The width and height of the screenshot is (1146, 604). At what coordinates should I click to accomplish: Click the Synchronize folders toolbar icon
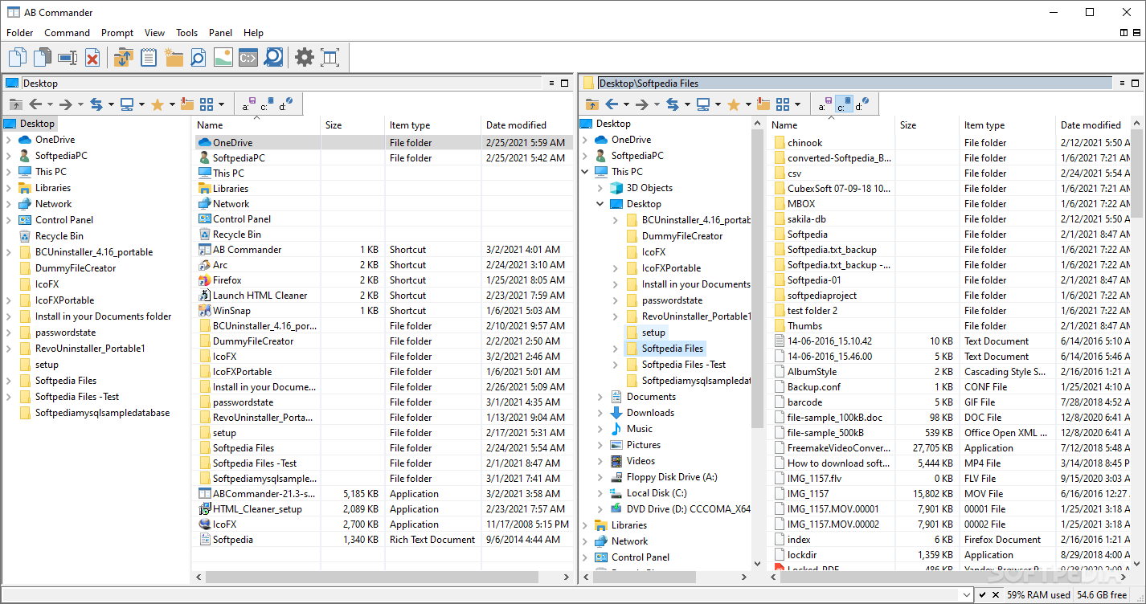tap(123, 57)
